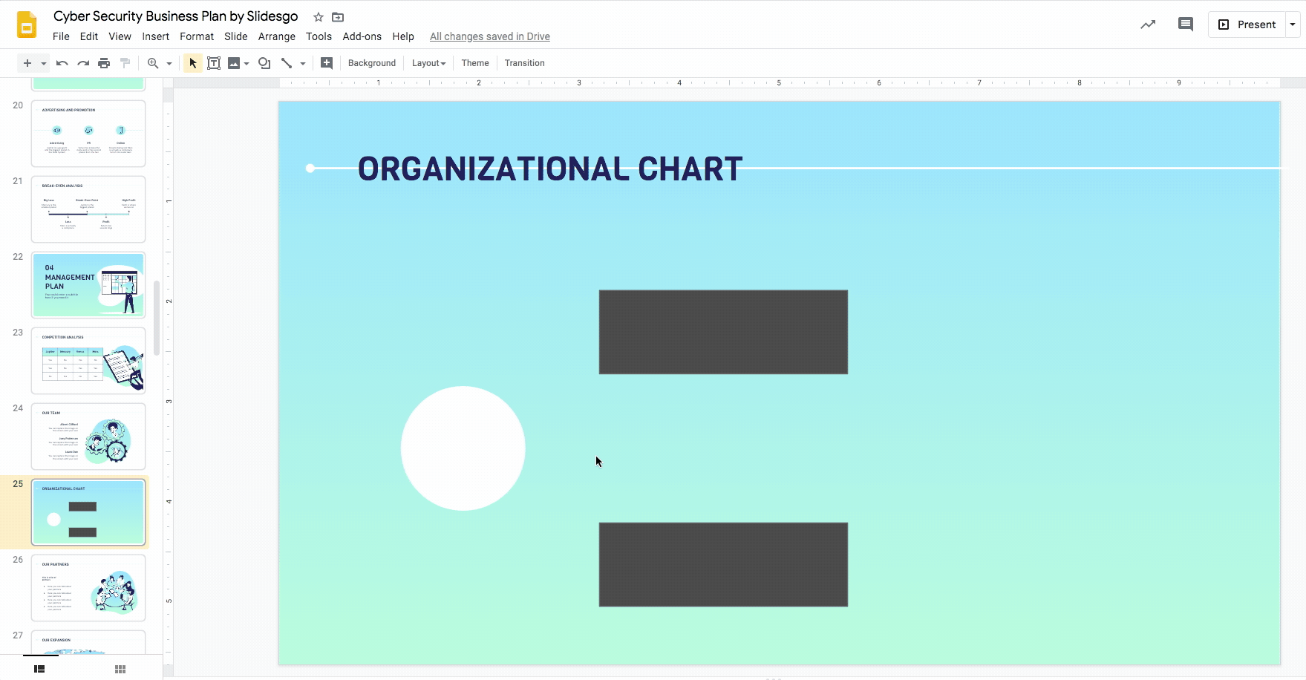Switch to filmstrip view of slides

click(x=39, y=668)
